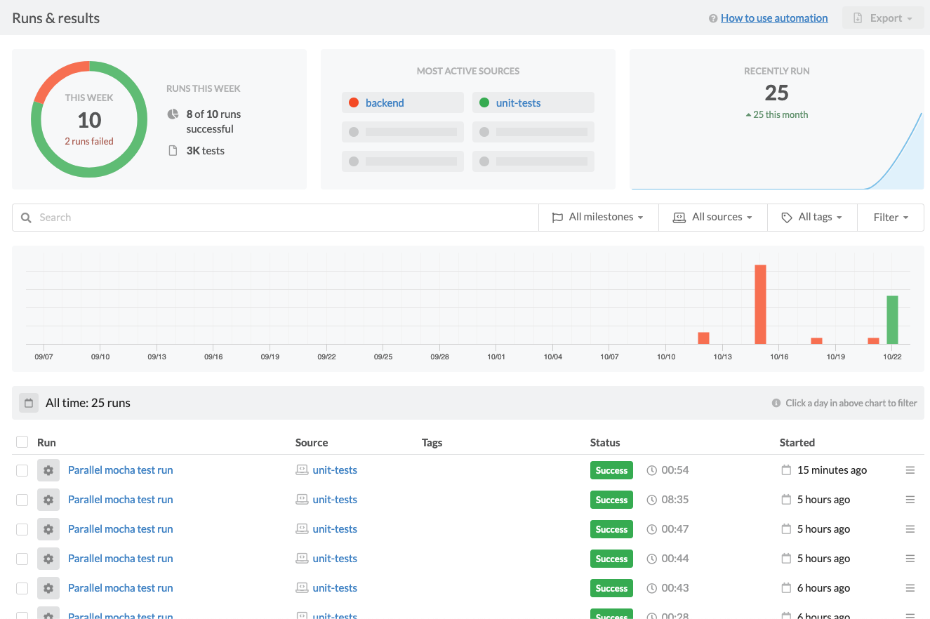The image size is (930, 619).
Task: Open row menu for the 00:44 run
Action: tap(910, 559)
